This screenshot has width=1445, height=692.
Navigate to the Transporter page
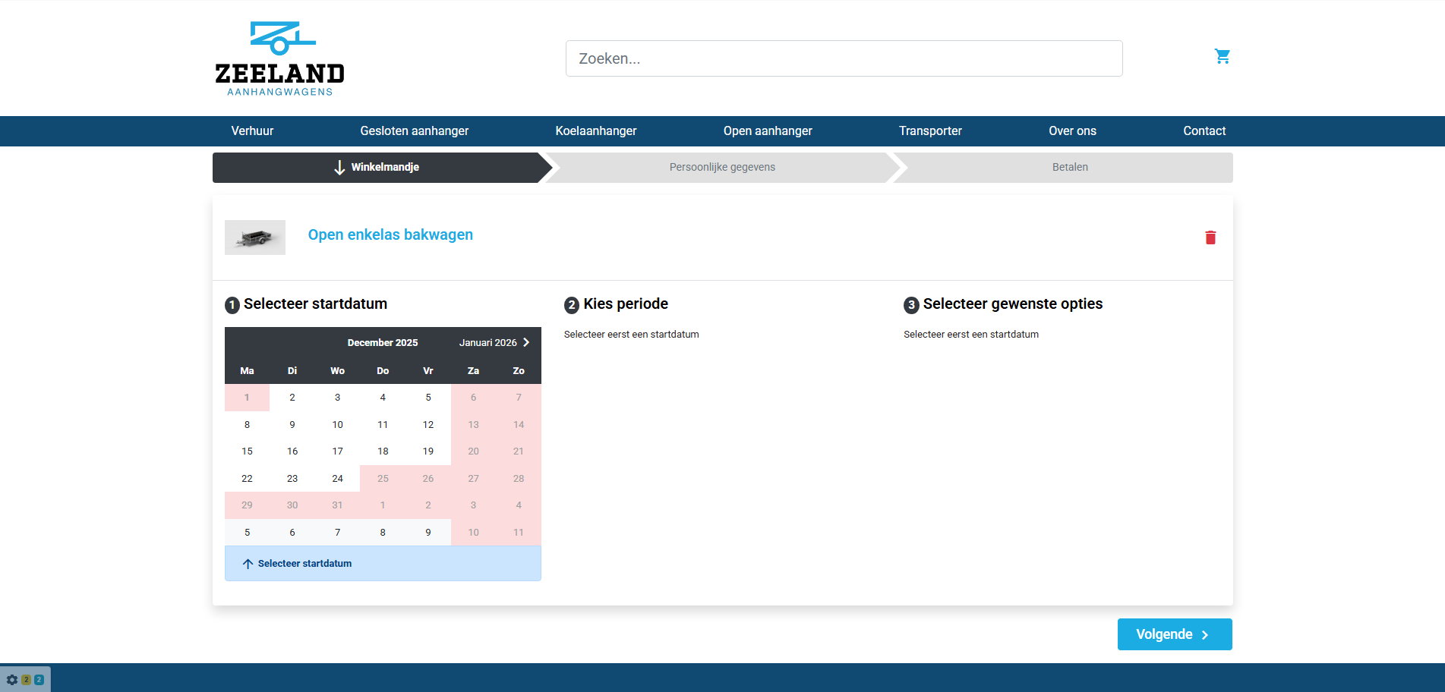coord(930,131)
